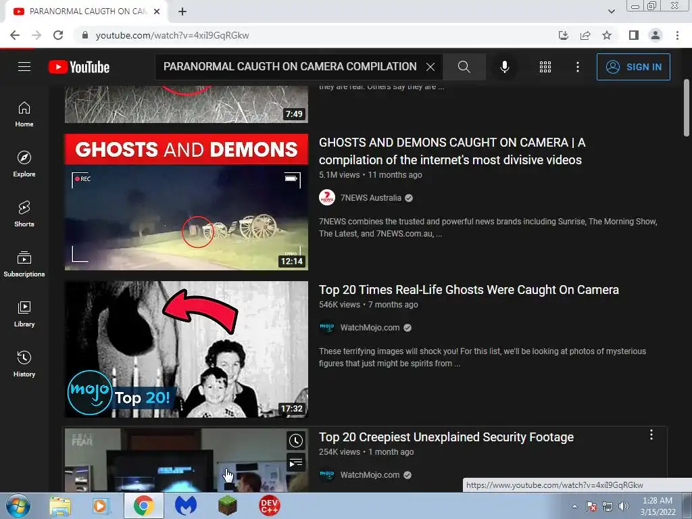Open WatchMojo.com channel under Security Footage video

(x=370, y=475)
